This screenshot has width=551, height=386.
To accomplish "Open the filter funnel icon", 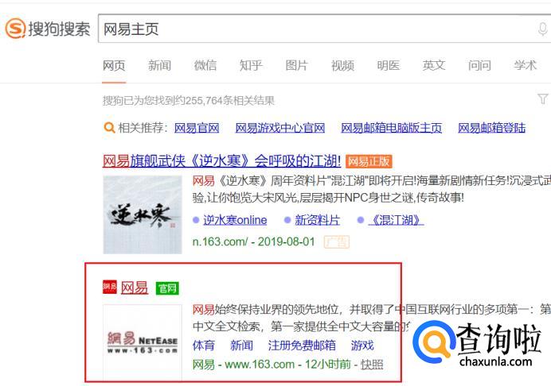I will pyautogui.click(x=543, y=98).
